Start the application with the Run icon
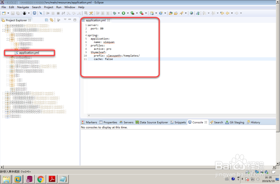 [124, 13]
